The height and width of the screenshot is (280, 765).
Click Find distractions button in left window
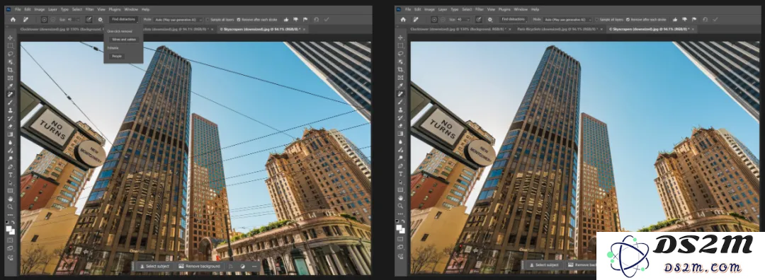pyautogui.click(x=123, y=20)
